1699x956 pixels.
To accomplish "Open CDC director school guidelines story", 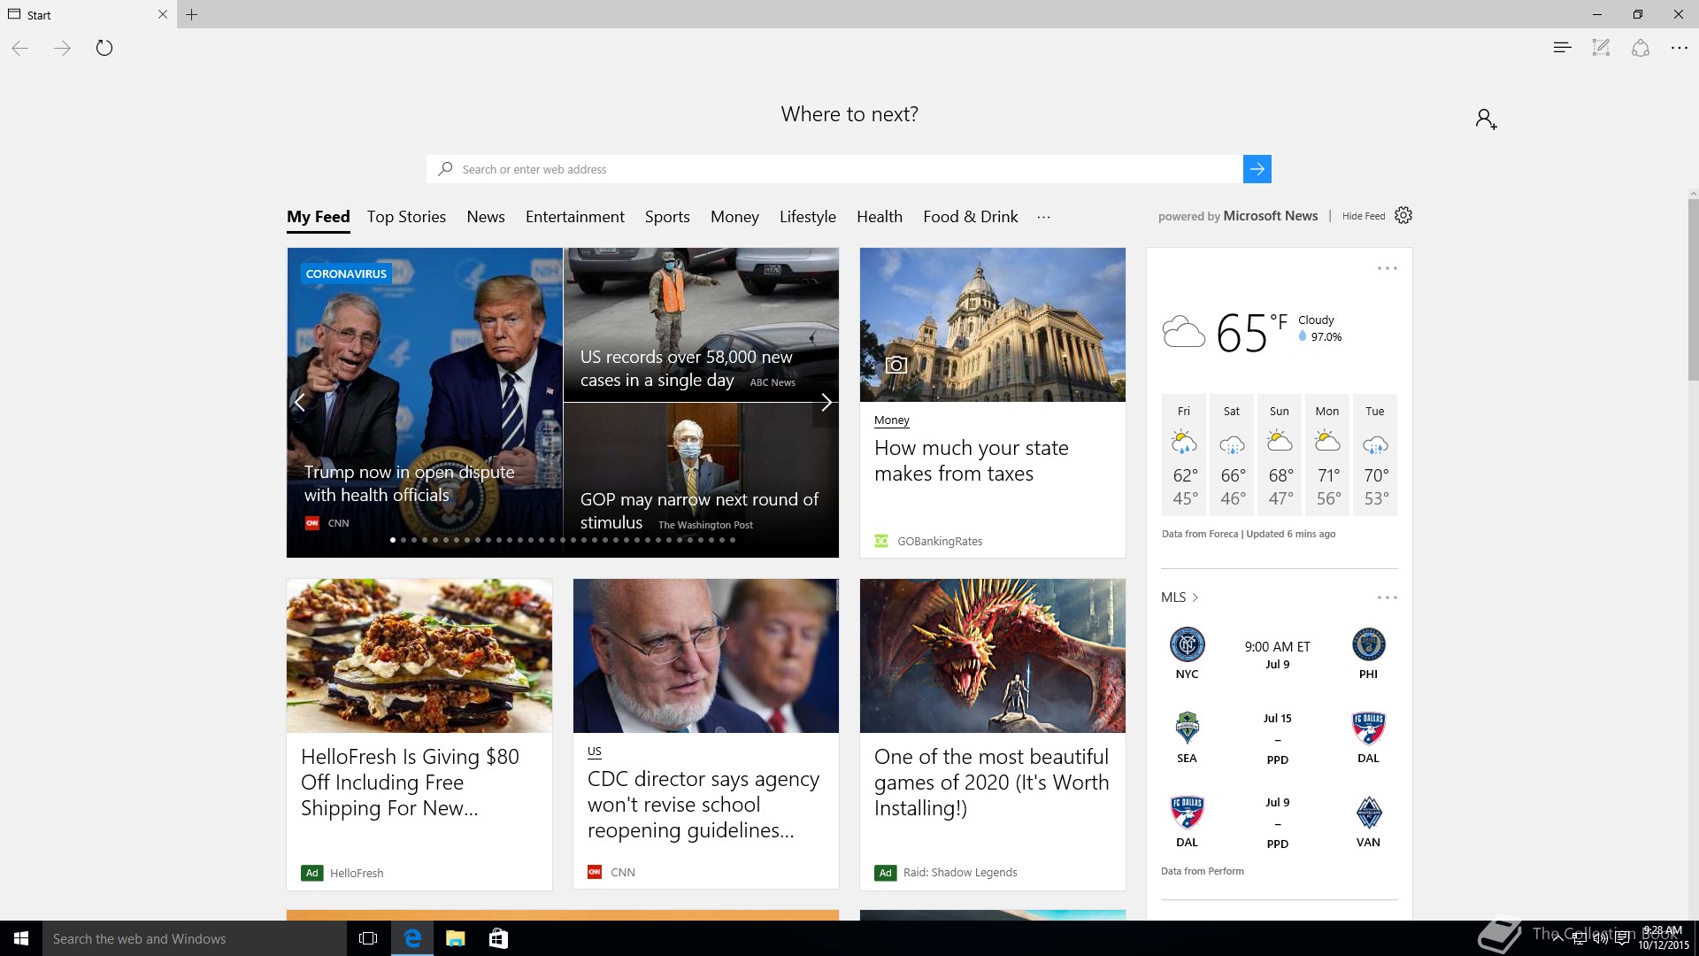I will (703, 805).
